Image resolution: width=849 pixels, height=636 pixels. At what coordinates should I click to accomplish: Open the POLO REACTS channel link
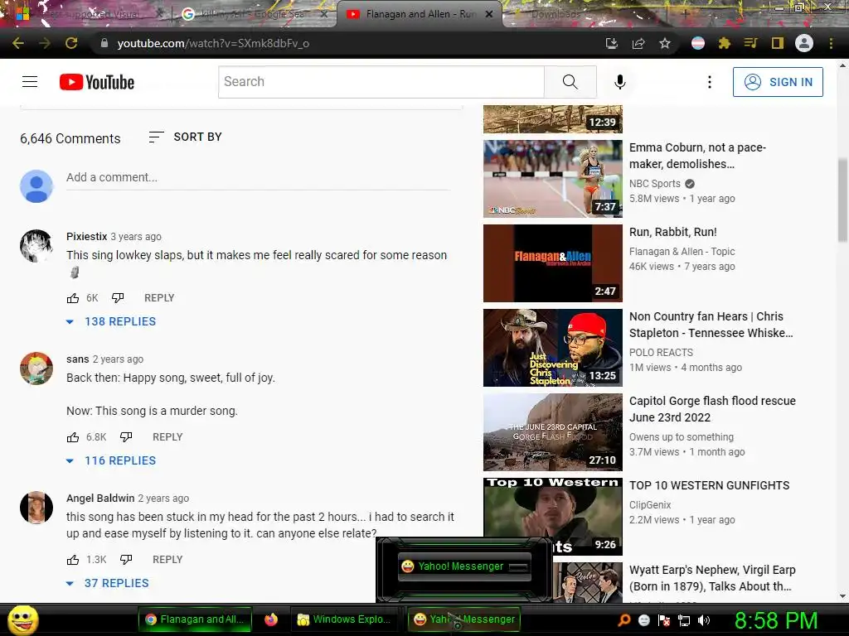[661, 353]
